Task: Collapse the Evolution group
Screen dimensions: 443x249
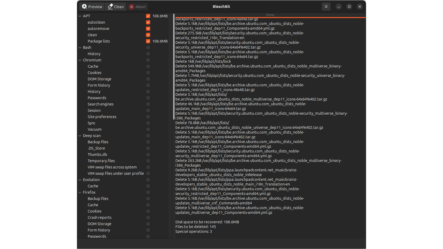Action: click(x=80, y=180)
